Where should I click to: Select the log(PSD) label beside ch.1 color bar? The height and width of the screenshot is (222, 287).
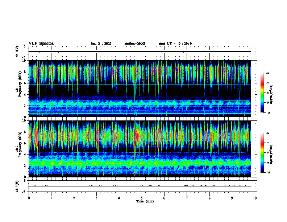tap(271, 94)
